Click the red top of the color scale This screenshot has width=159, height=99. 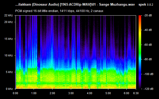pyautogui.click(x=140, y=16)
